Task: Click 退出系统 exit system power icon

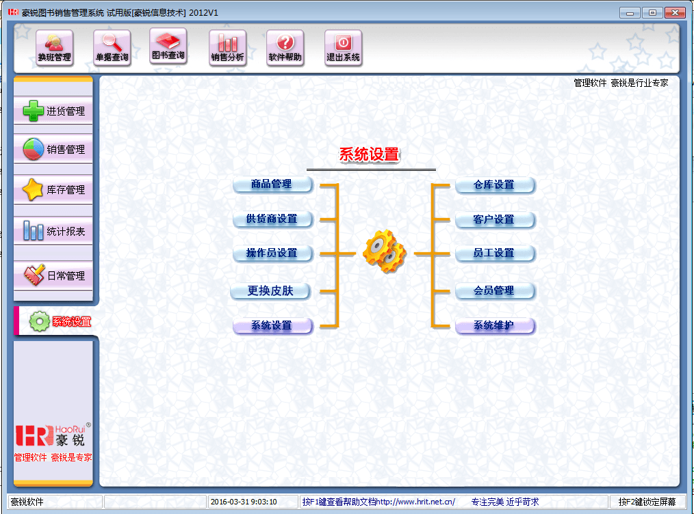Action: 343,48
